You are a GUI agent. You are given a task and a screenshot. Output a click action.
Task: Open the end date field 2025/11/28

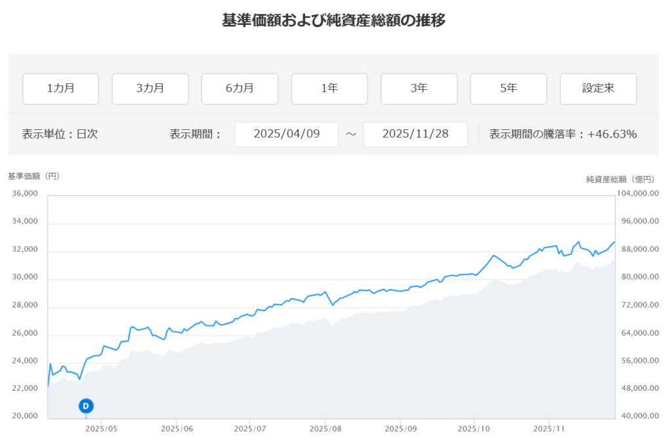(x=415, y=134)
